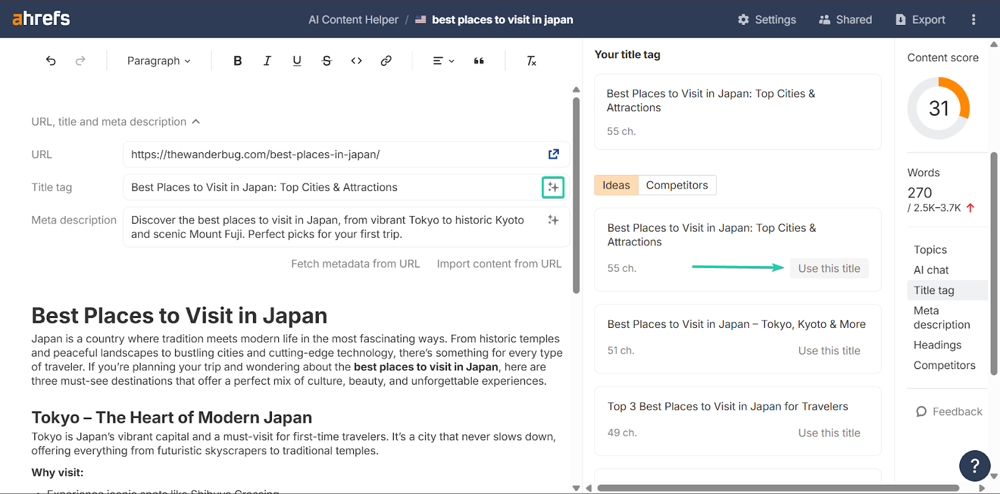
Task: Open Topics in the sidebar
Action: [x=930, y=250]
